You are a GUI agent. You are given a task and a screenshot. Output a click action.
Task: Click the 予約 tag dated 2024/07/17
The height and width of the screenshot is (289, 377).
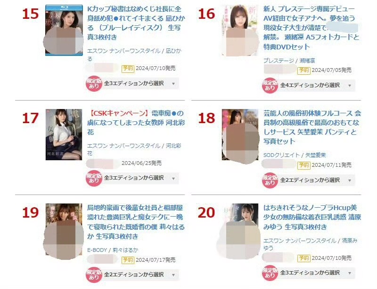(128, 260)
